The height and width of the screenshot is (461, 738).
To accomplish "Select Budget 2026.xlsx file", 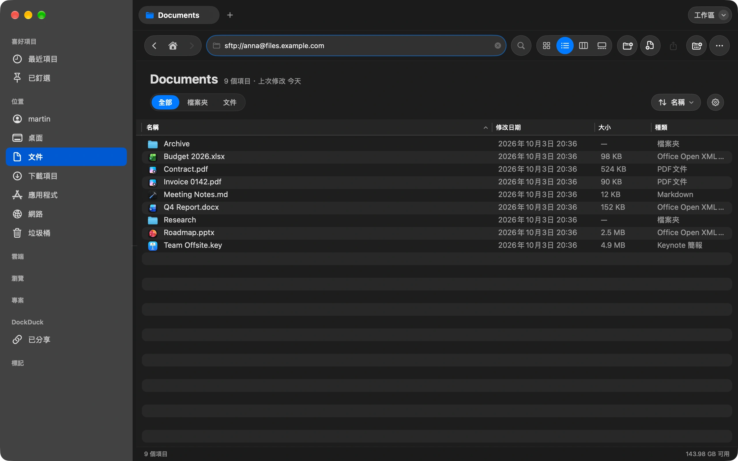I will (437, 156).
